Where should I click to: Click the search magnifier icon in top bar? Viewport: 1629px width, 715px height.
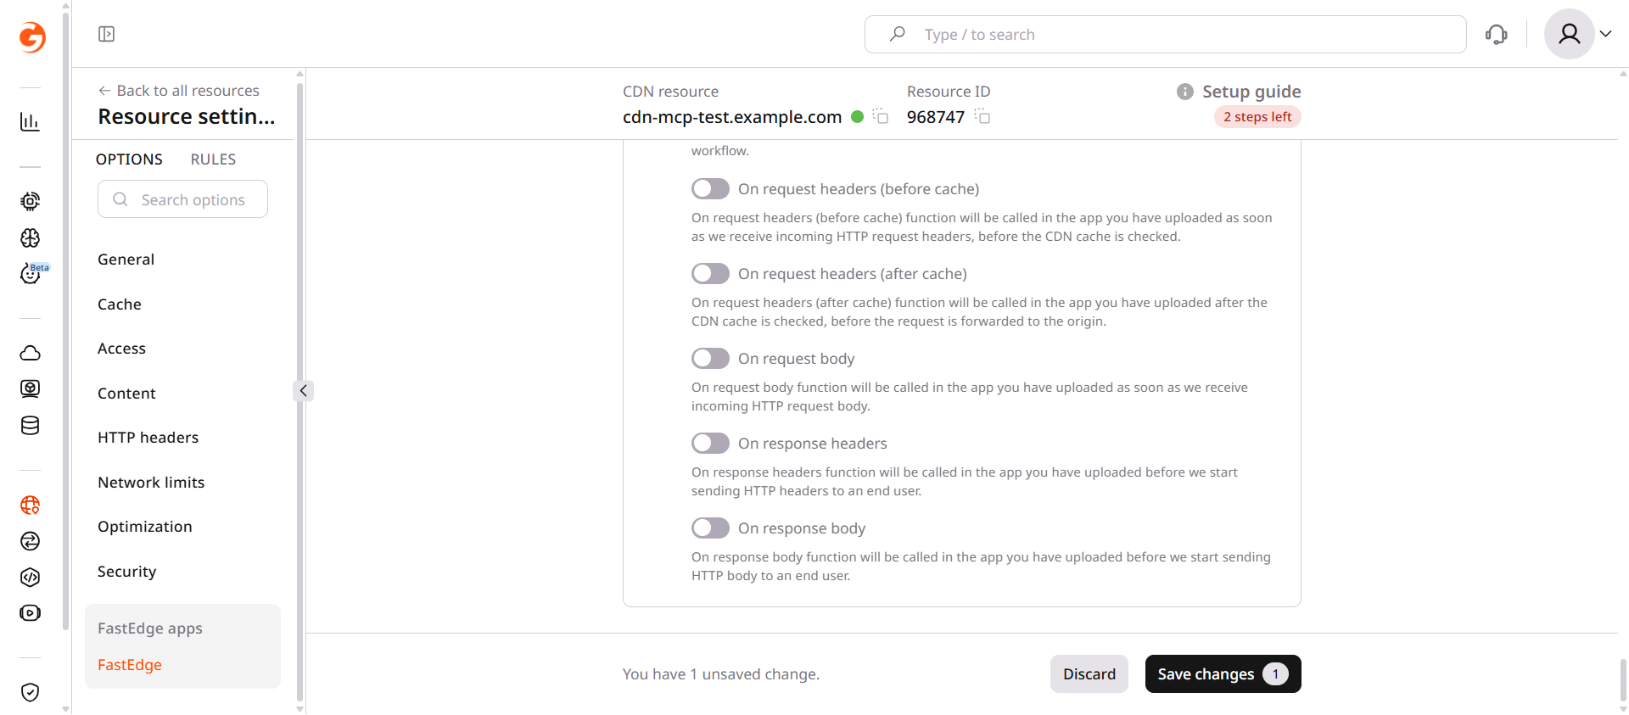(897, 34)
